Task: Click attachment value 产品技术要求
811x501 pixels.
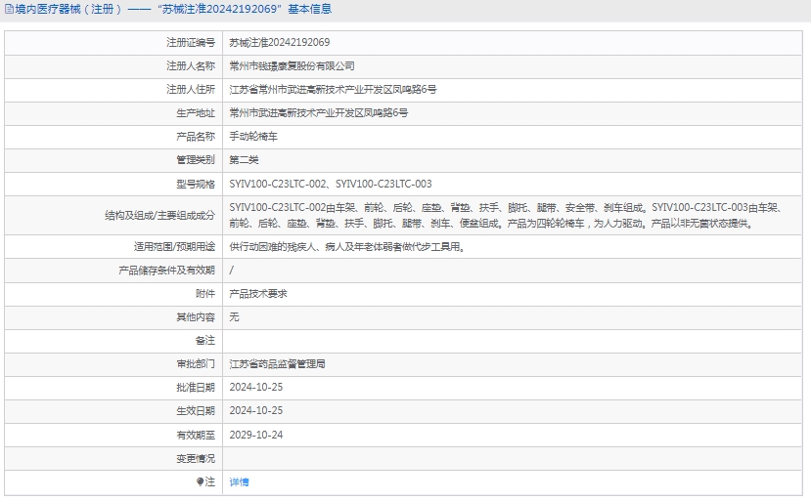Action: (x=258, y=294)
